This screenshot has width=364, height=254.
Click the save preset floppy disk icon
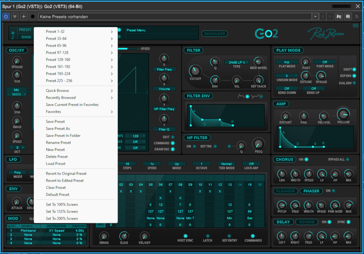tap(348, 16)
